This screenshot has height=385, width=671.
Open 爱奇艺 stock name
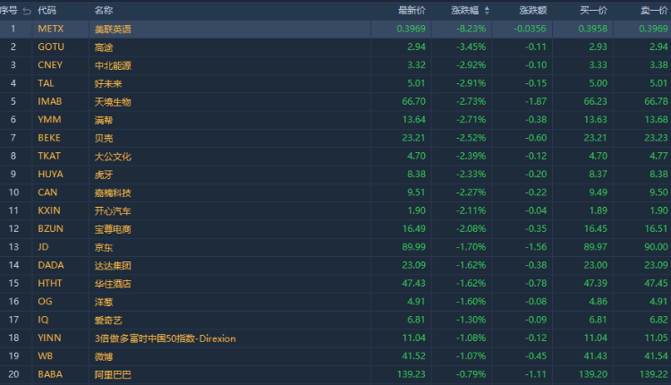click(x=108, y=321)
